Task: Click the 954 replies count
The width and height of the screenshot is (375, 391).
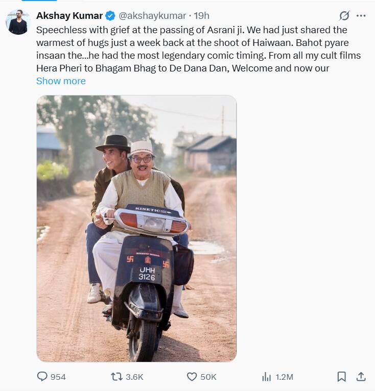Action: 58,377
